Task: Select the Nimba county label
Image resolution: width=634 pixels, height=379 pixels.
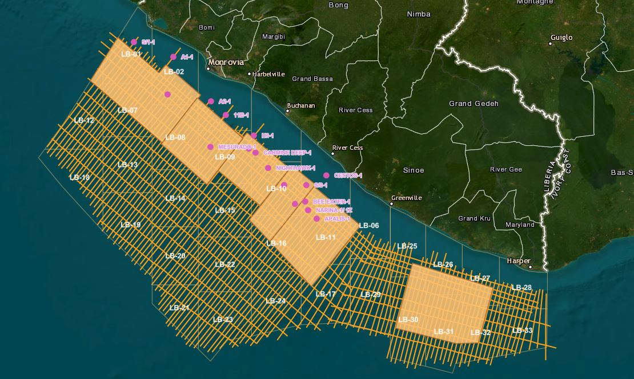Action: click(419, 14)
